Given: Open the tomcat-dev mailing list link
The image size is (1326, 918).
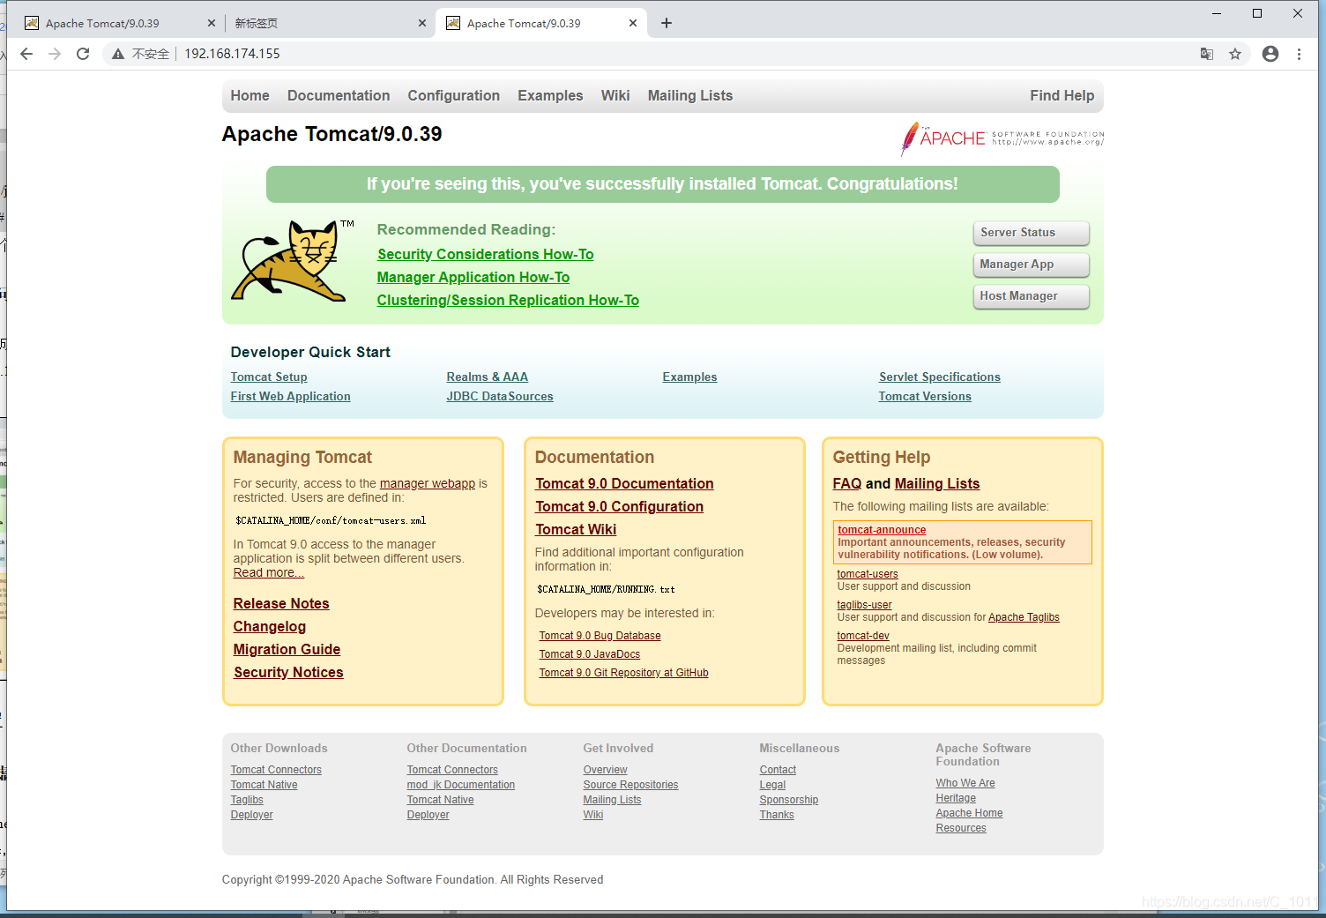Looking at the screenshot, I should point(863,636).
